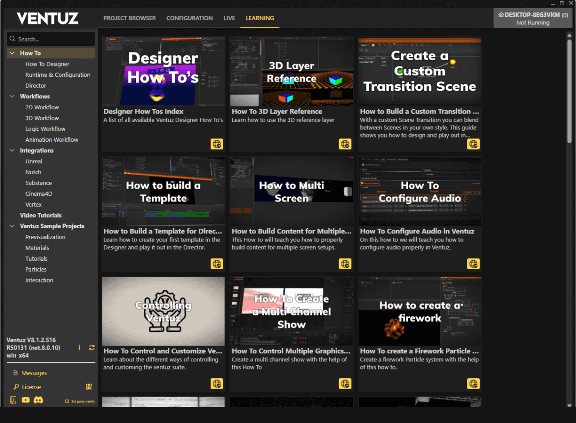Viewport: 576px width, 423px height.
Task: Open the Configuration tab
Action: click(x=189, y=18)
